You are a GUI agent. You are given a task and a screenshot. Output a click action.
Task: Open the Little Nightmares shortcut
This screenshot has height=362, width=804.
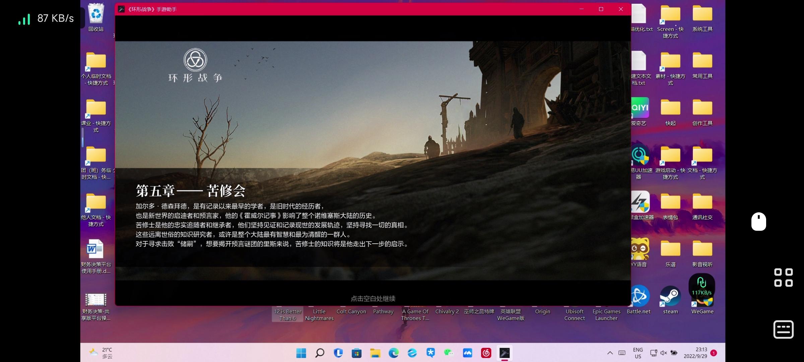pyautogui.click(x=319, y=314)
